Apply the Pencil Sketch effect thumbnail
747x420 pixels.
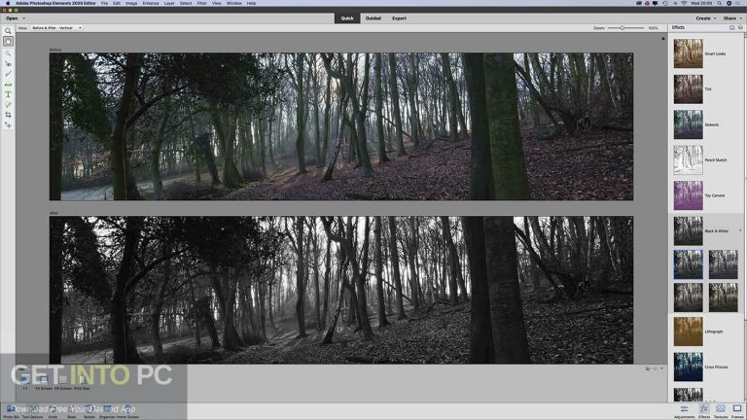[x=688, y=160]
